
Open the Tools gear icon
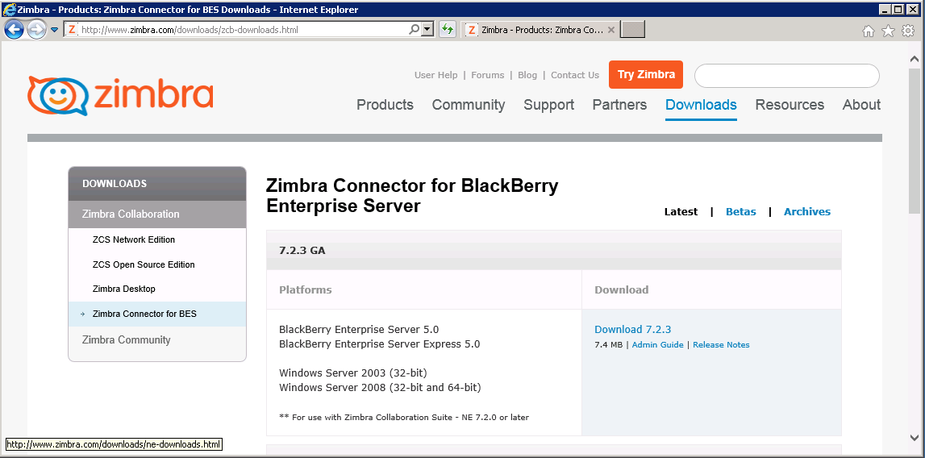pos(908,31)
